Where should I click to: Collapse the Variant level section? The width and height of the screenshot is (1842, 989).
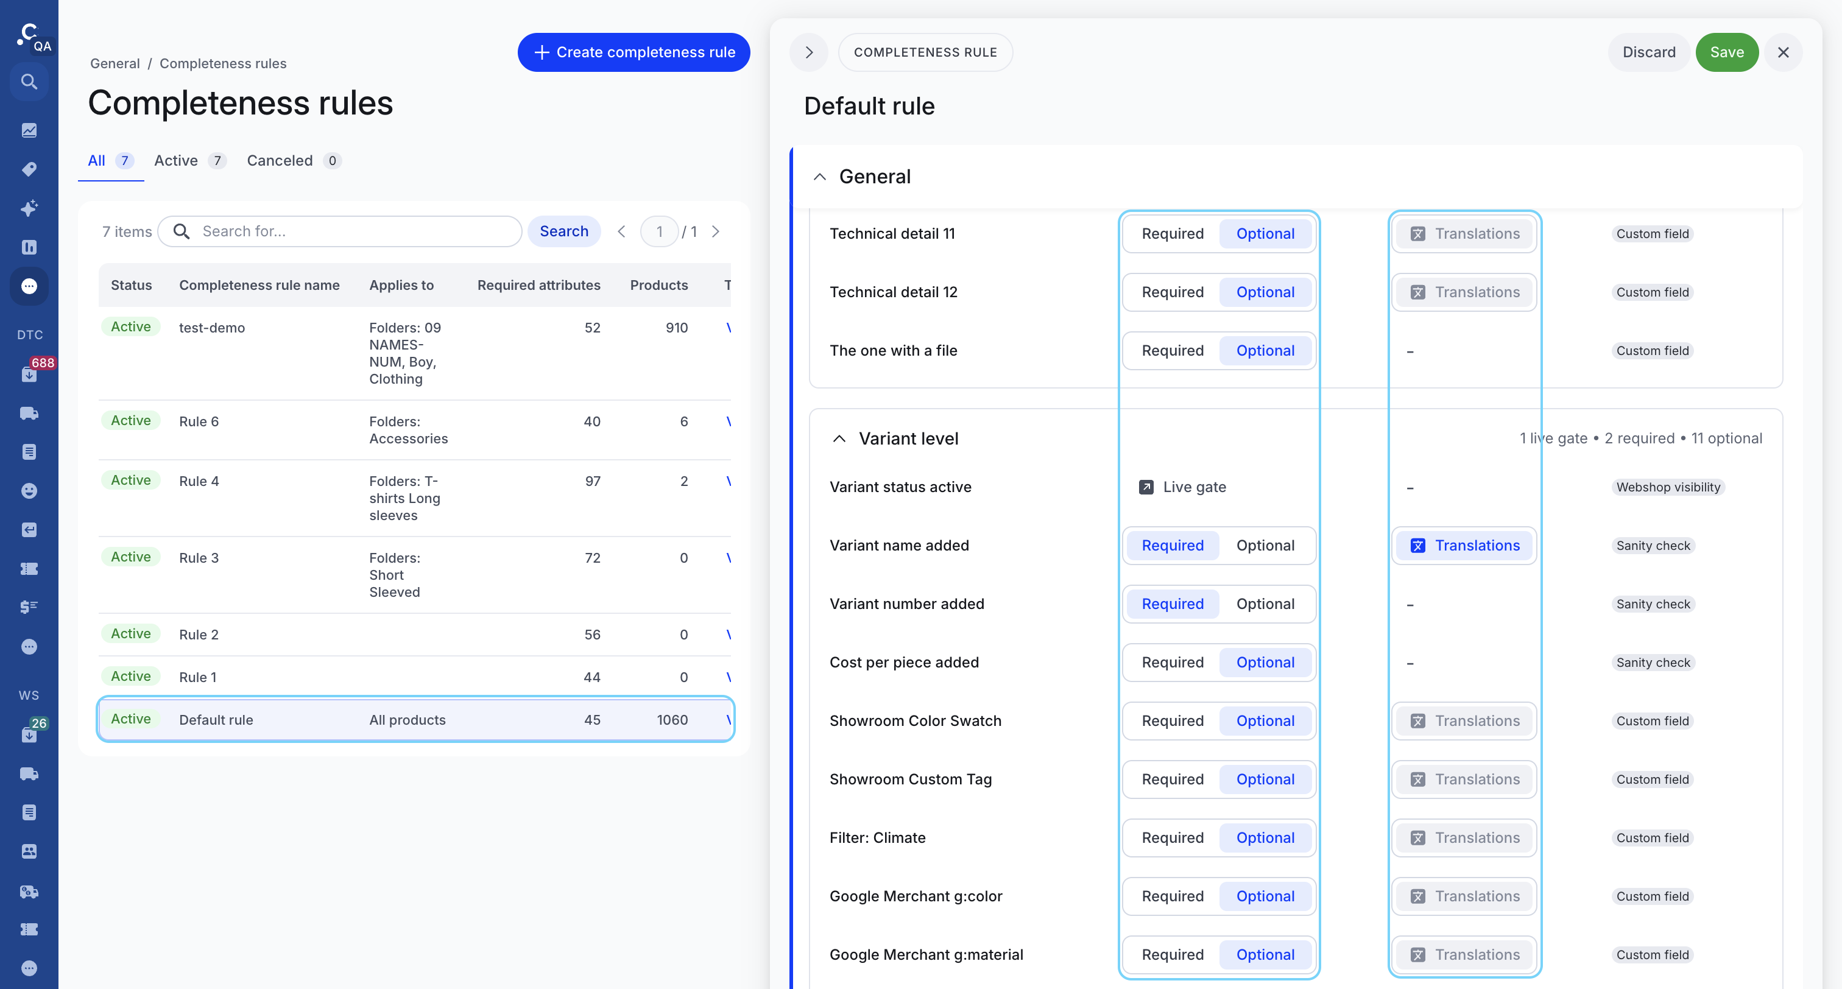(x=839, y=438)
